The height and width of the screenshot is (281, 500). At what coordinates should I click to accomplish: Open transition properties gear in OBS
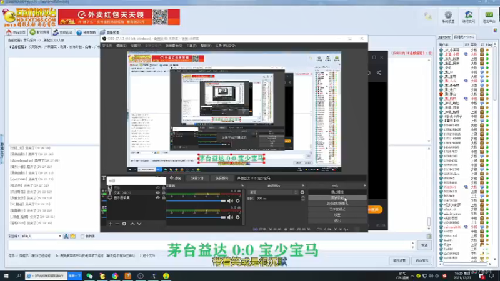pos(302,192)
